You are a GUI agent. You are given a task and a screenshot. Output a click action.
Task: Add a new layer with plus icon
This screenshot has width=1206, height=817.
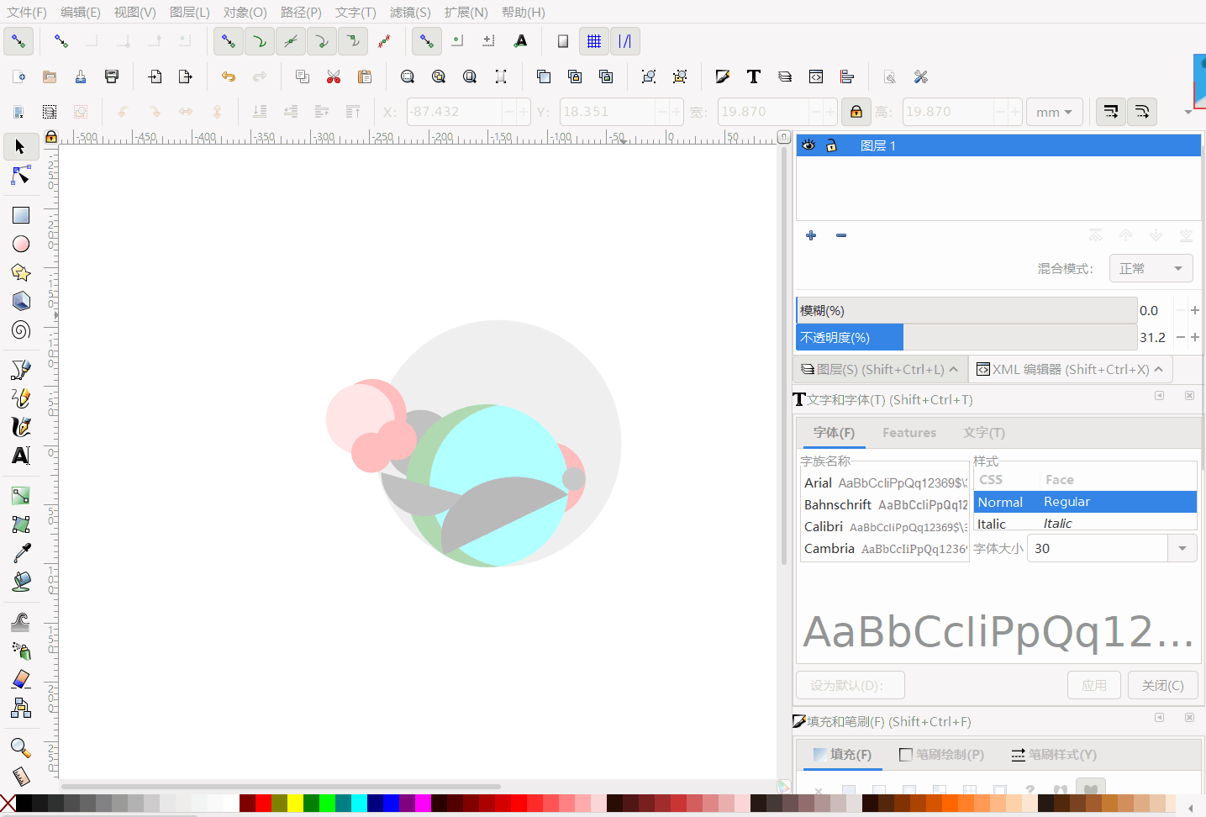click(811, 235)
